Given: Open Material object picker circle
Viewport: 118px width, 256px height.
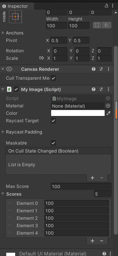Looking at the screenshot, I should 108,106.
